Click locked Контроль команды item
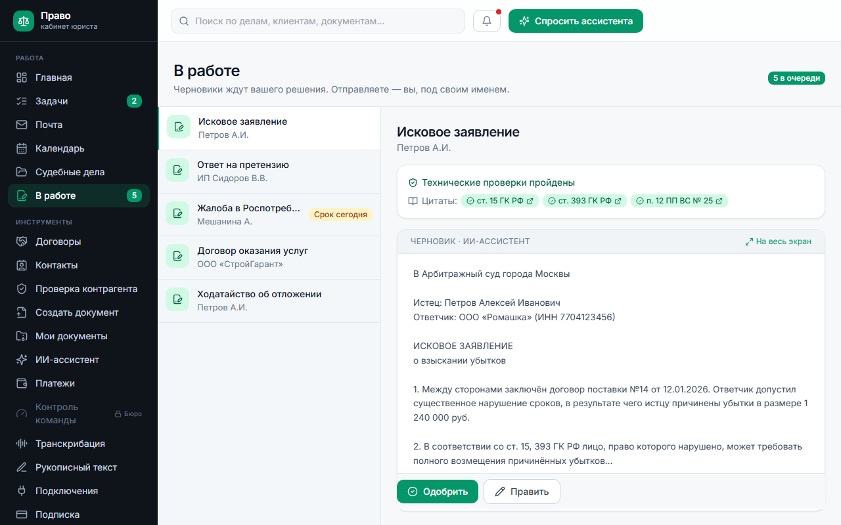Screen dimensions: 841x525 click(x=79, y=413)
